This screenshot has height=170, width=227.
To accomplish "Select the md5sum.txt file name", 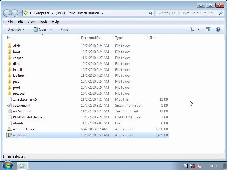I will pyautogui.click(x=22, y=111).
